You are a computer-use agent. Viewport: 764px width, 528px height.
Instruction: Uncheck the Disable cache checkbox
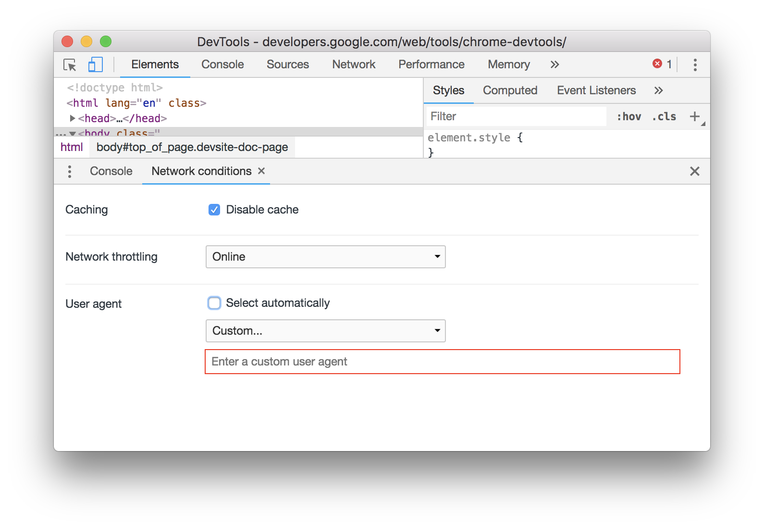tap(214, 210)
